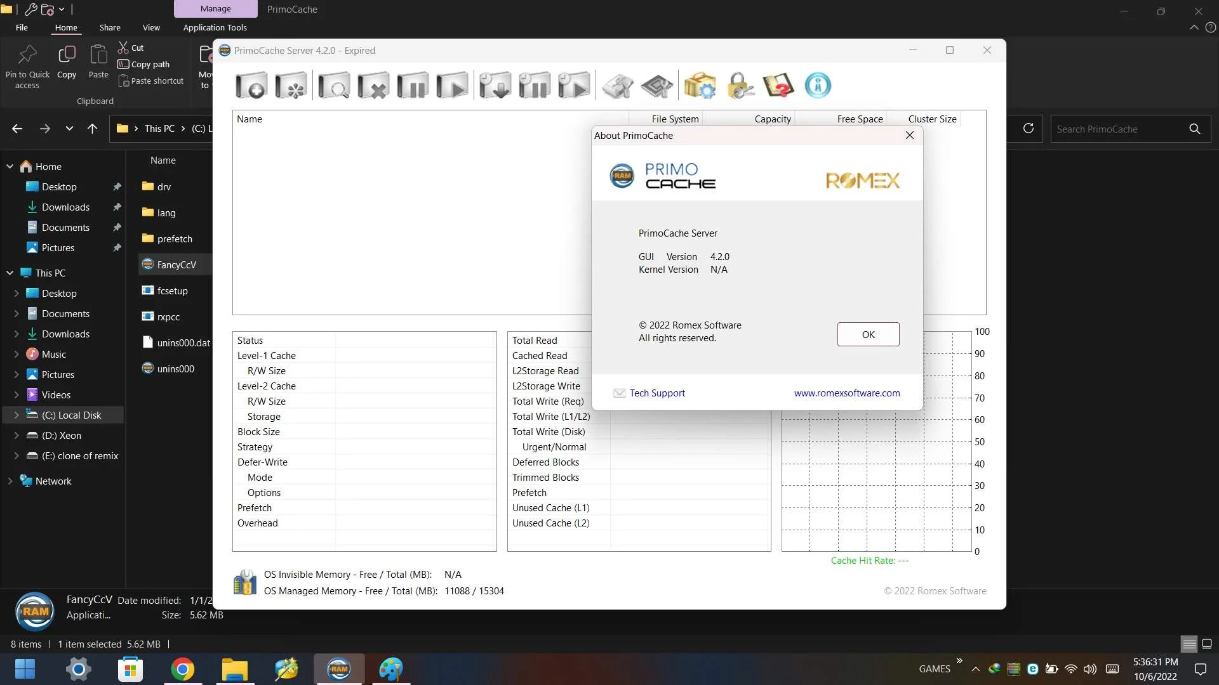The height and width of the screenshot is (685, 1219).
Task: Click the memory chip tools icon in toolbar
Action: (x=656, y=86)
